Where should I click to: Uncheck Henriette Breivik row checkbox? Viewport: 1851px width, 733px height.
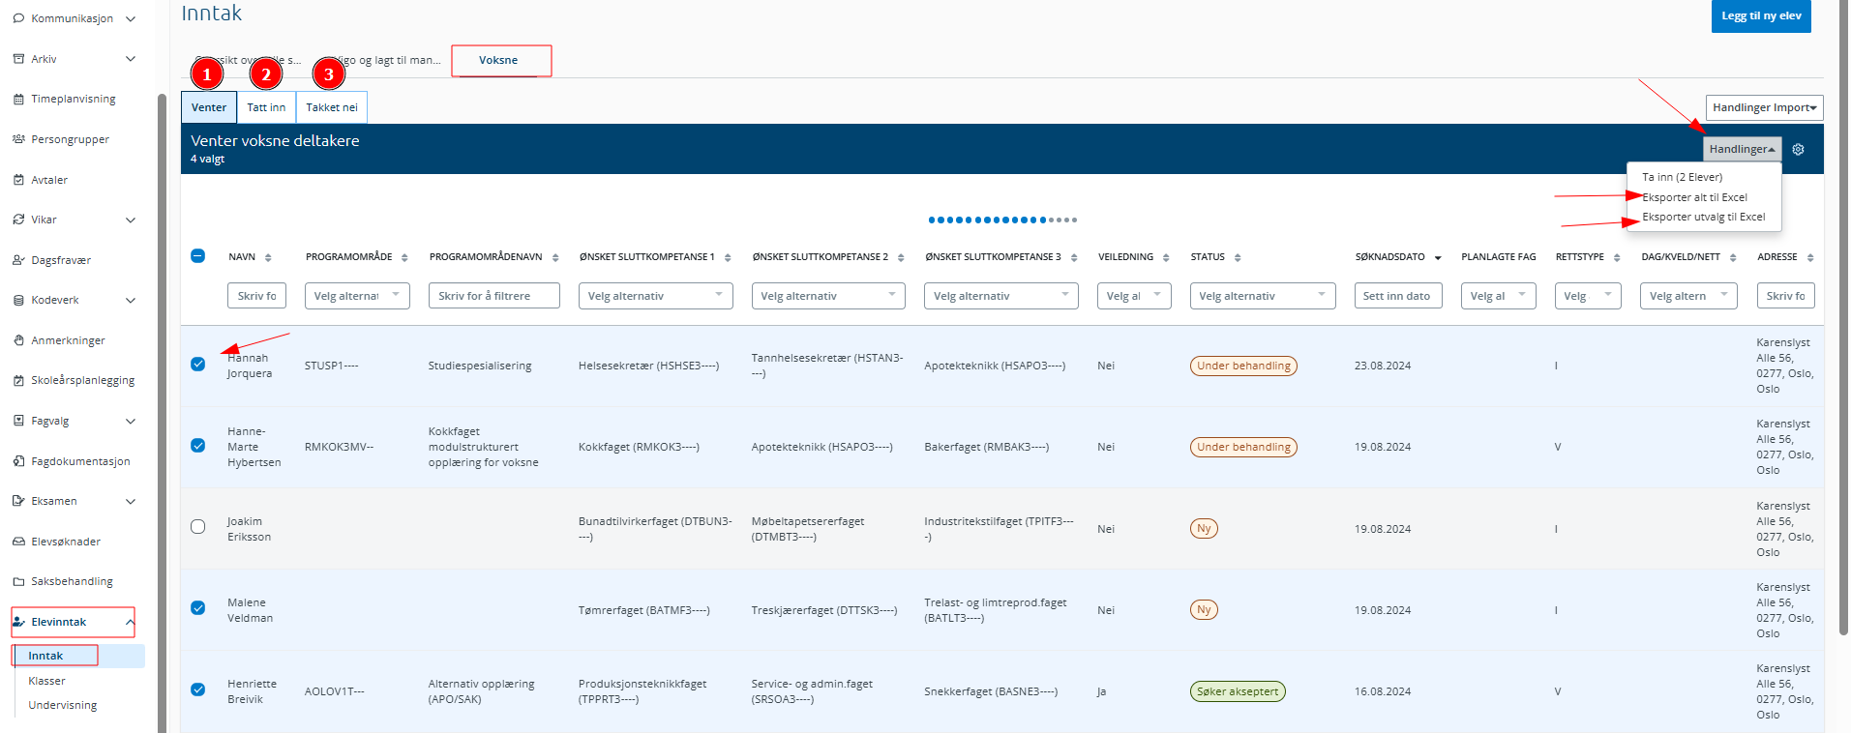197,689
